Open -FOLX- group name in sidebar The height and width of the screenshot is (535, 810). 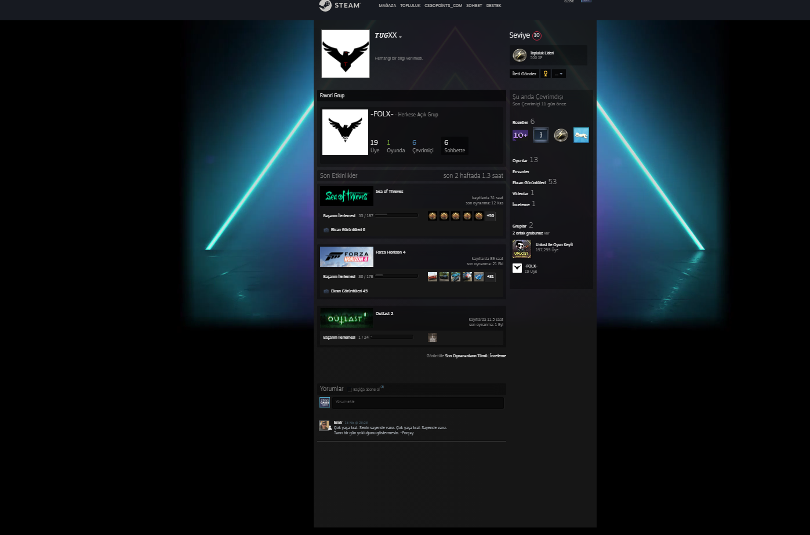(x=531, y=266)
